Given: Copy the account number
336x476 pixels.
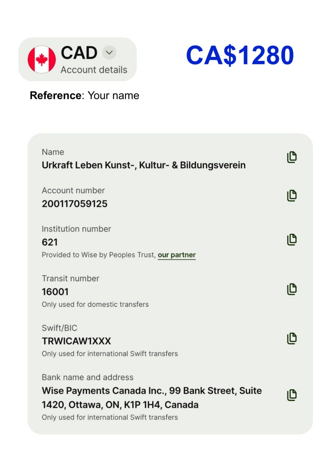Looking at the screenshot, I should pyautogui.click(x=292, y=196).
